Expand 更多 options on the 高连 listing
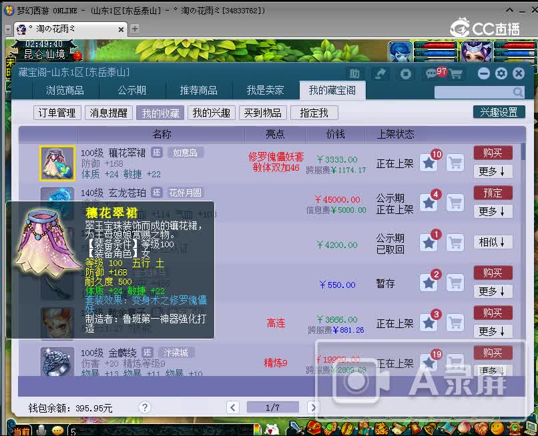Image resolution: width=538 pixels, height=436 pixels. point(493,331)
